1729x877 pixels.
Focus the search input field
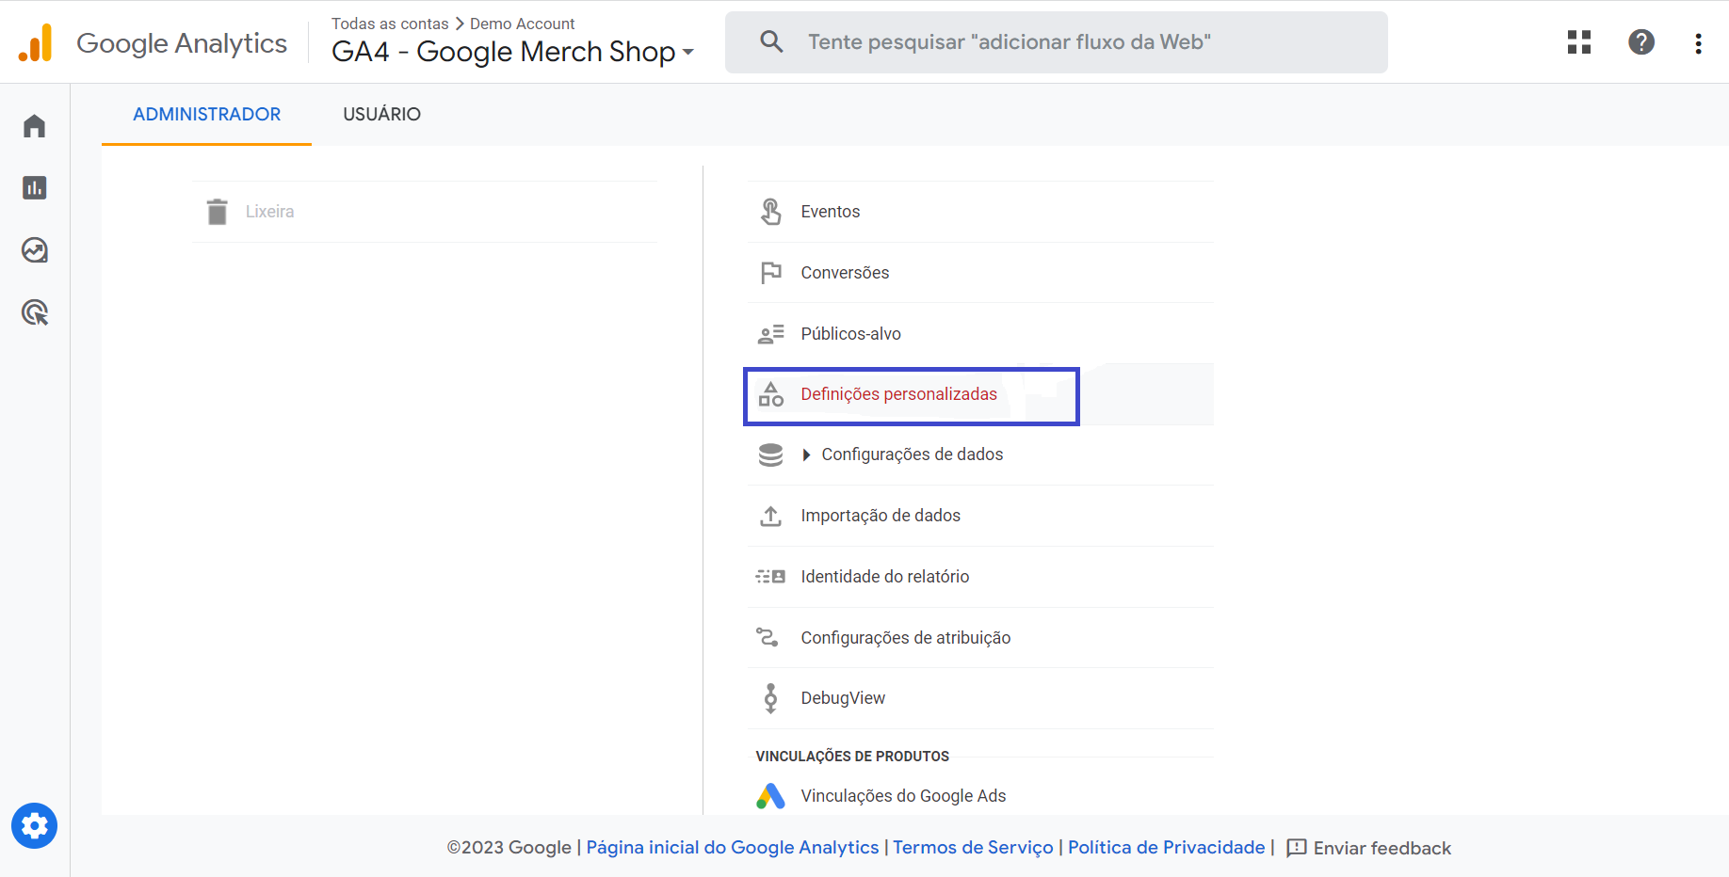[1057, 42]
